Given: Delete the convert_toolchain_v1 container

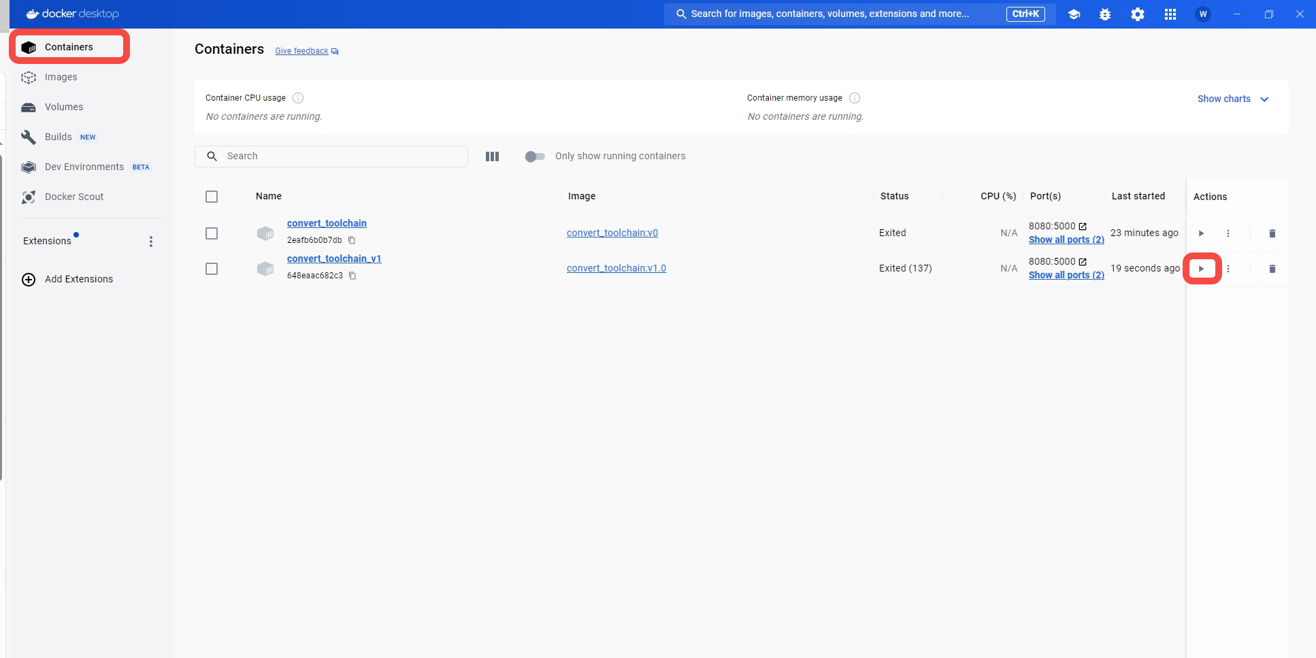Looking at the screenshot, I should tap(1272, 269).
